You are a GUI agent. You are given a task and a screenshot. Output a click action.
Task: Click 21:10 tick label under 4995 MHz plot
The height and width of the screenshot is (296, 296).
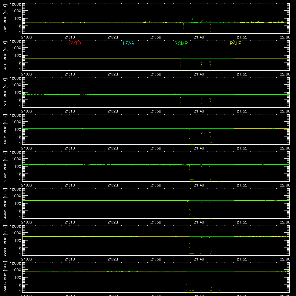70,222
